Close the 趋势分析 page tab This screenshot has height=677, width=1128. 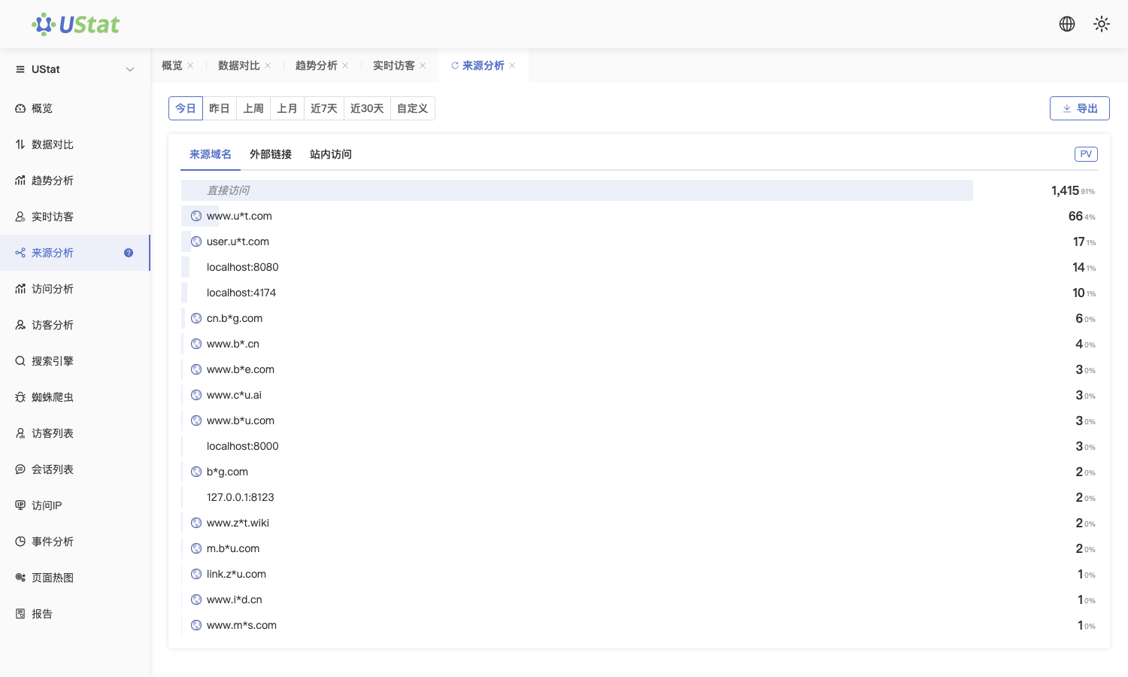point(345,65)
